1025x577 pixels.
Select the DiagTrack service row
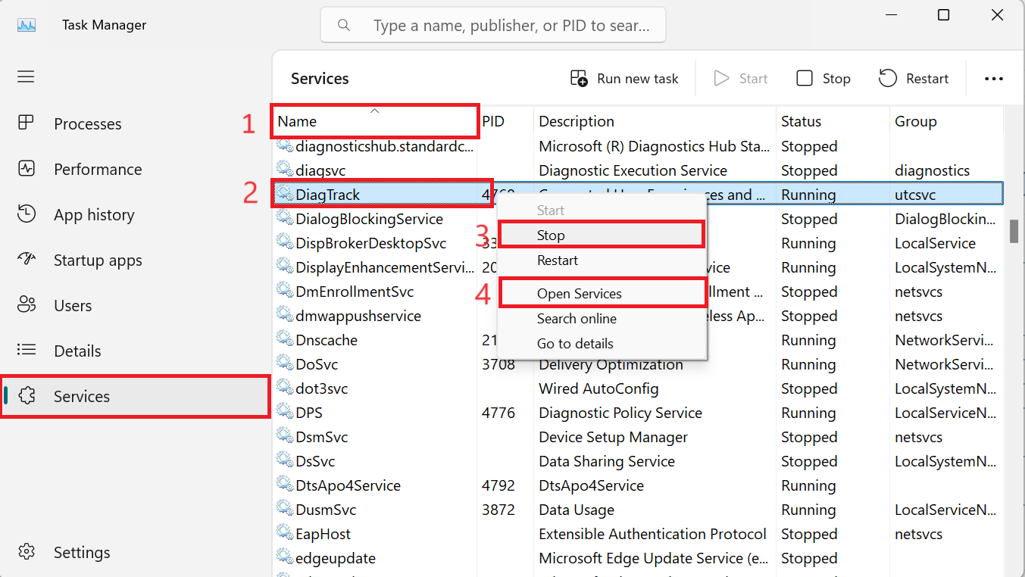pos(639,195)
